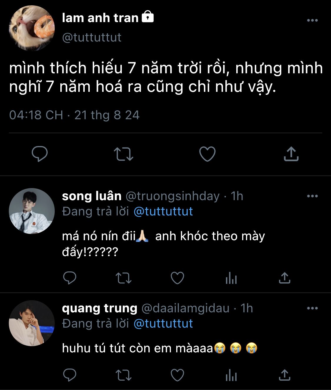The height and width of the screenshot is (390, 331).
Task: Reply to lam anh tran's main tweet
Action: pyautogui.click(x=40, y=154)
